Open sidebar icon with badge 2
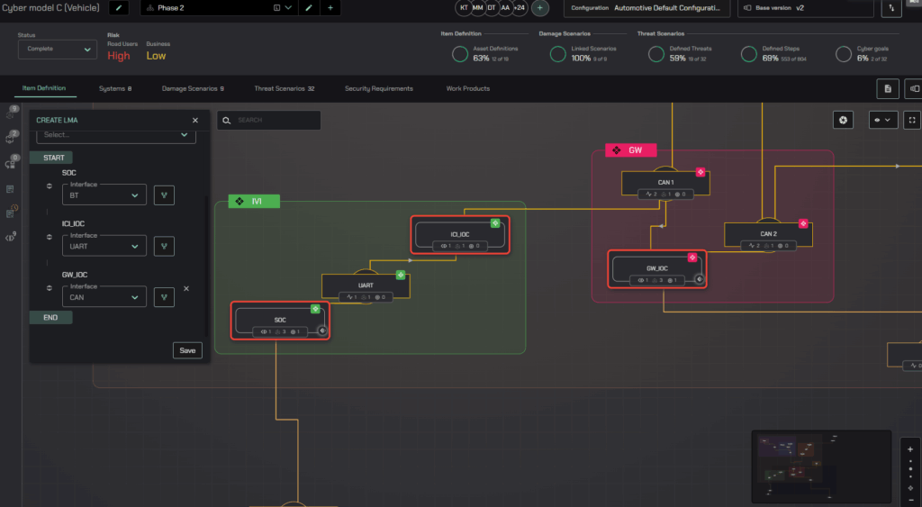The width and height of the screenshot is (922, 507). (11, 137)
